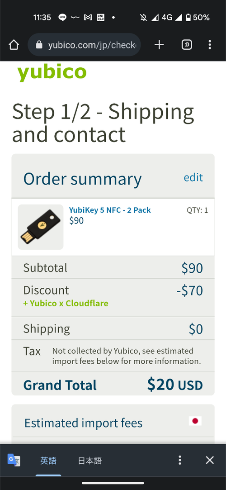
Task: Open Chrome three-dot overflow menu
Action: [x=210, y=45]
